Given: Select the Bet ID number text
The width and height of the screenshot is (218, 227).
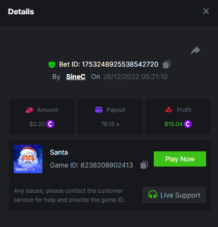Looking at the screenshot, I should point(120,64).
